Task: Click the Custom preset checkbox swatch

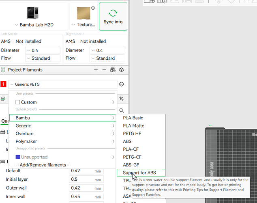Action: coord(18,102)
